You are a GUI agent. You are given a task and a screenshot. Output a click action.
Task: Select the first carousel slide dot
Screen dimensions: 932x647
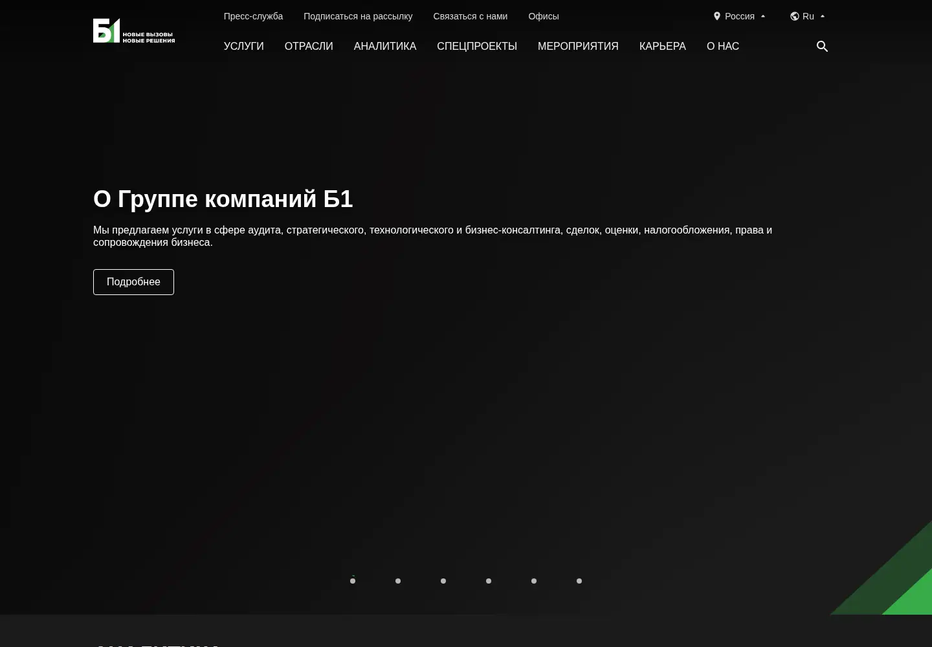[x=353, y=581]
